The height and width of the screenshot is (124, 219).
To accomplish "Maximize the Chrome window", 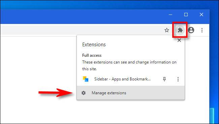I will [186, 15].
